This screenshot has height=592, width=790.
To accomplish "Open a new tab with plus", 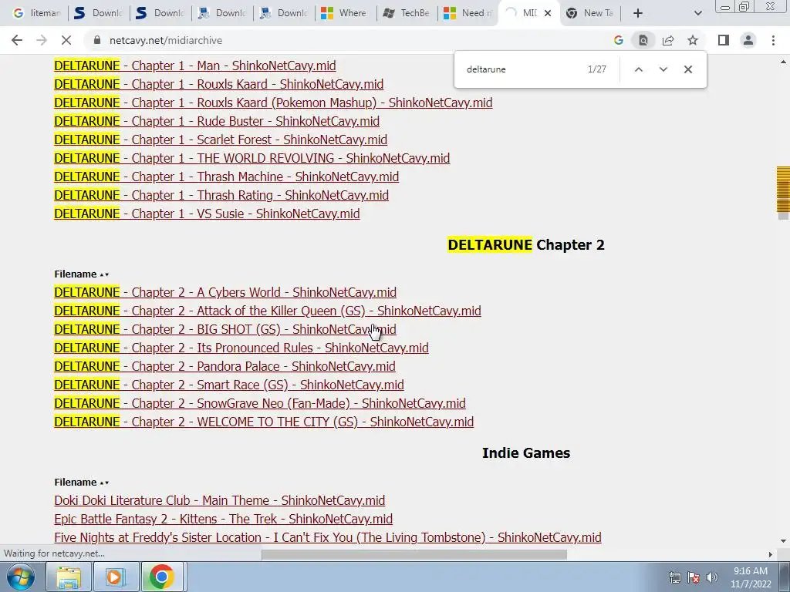I will [638, 13].
